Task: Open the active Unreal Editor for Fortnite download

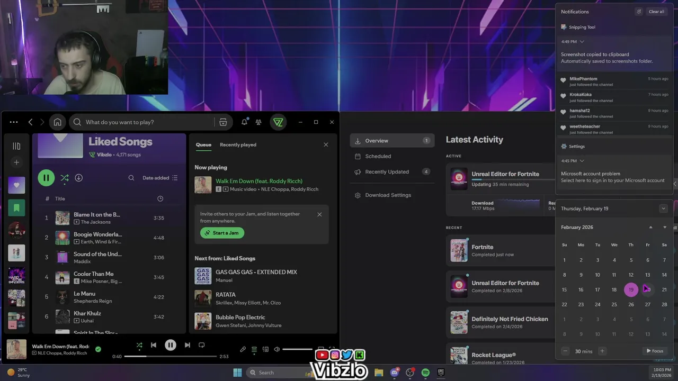Action: click(501, 179)
